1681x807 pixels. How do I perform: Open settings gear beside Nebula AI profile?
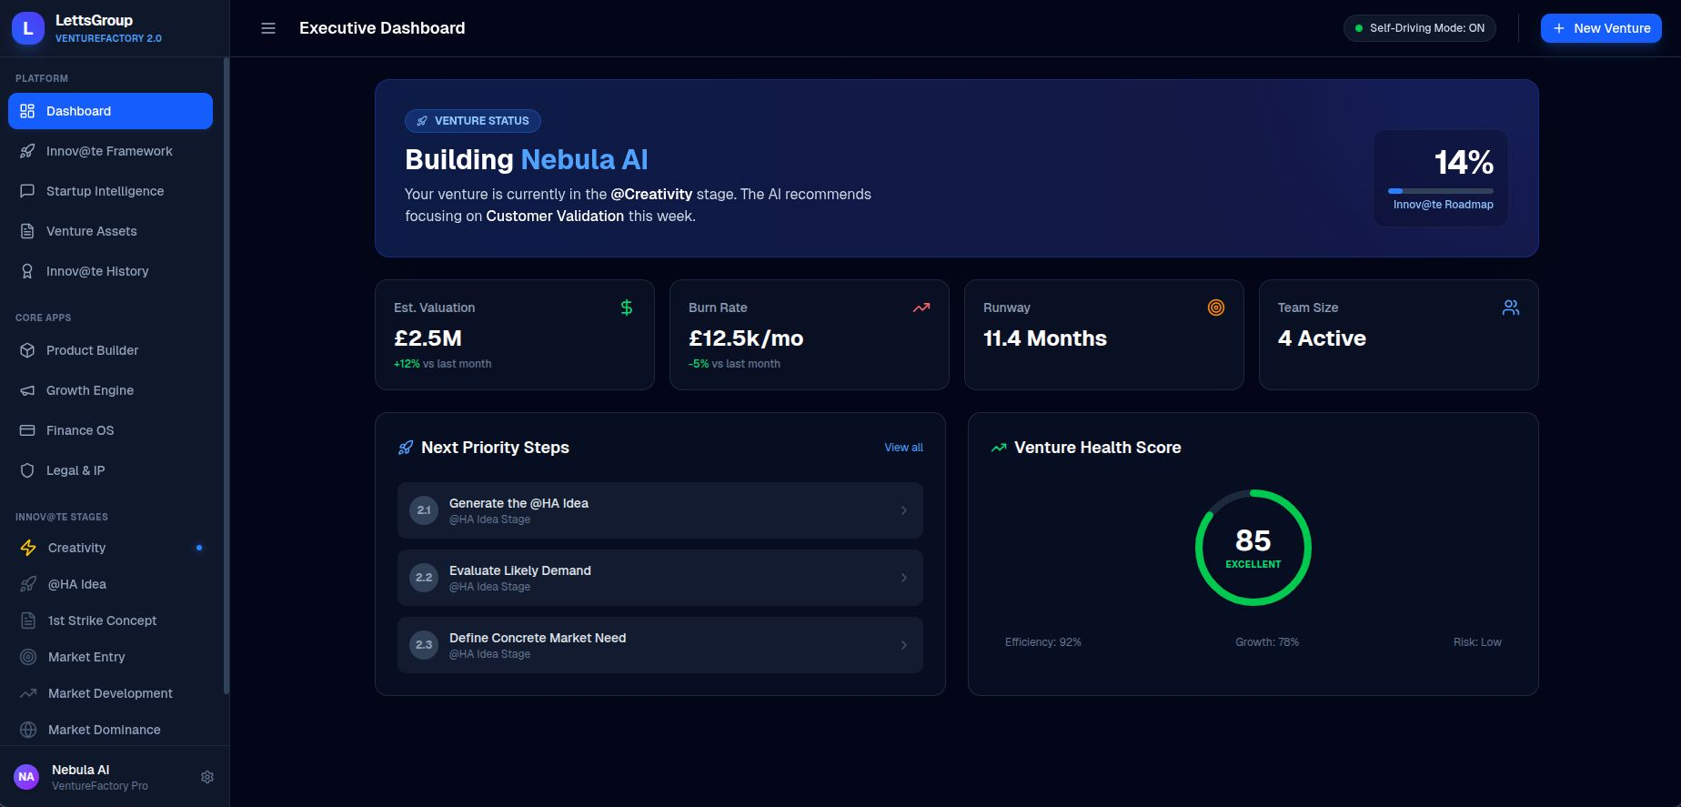[x=207, y=777]
